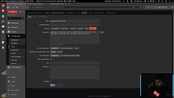
Task: Click the Add button to save trigger
Action: point(52,85)
